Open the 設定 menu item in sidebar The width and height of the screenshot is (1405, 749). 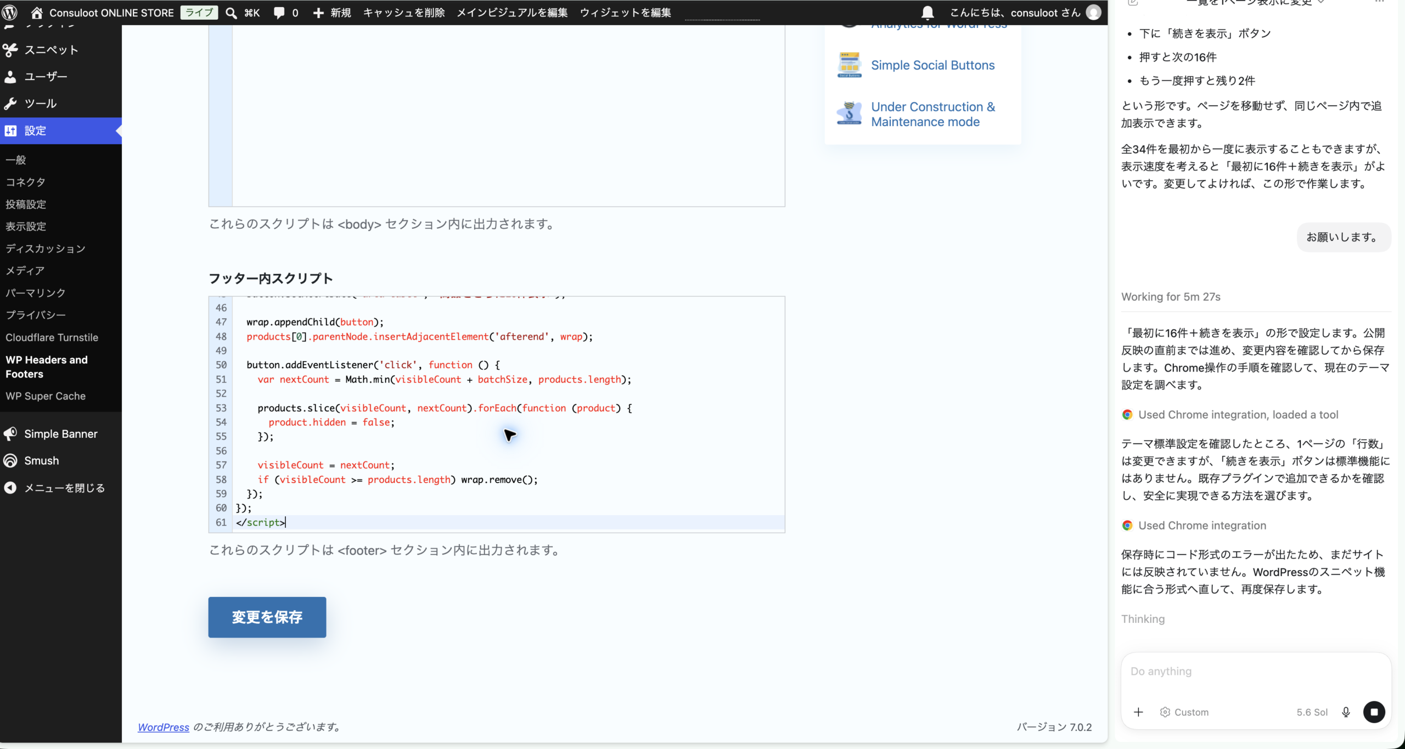61,131
